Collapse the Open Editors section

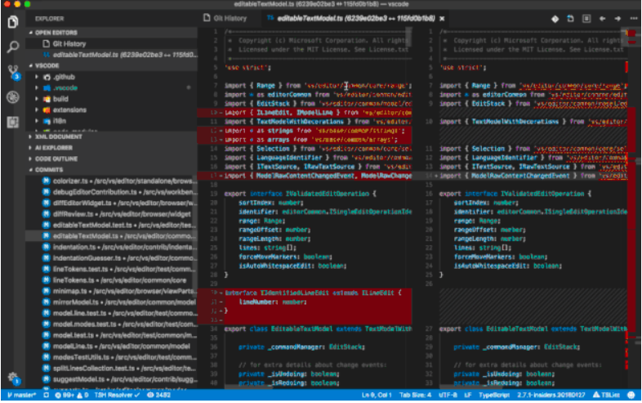click(57, 31)
